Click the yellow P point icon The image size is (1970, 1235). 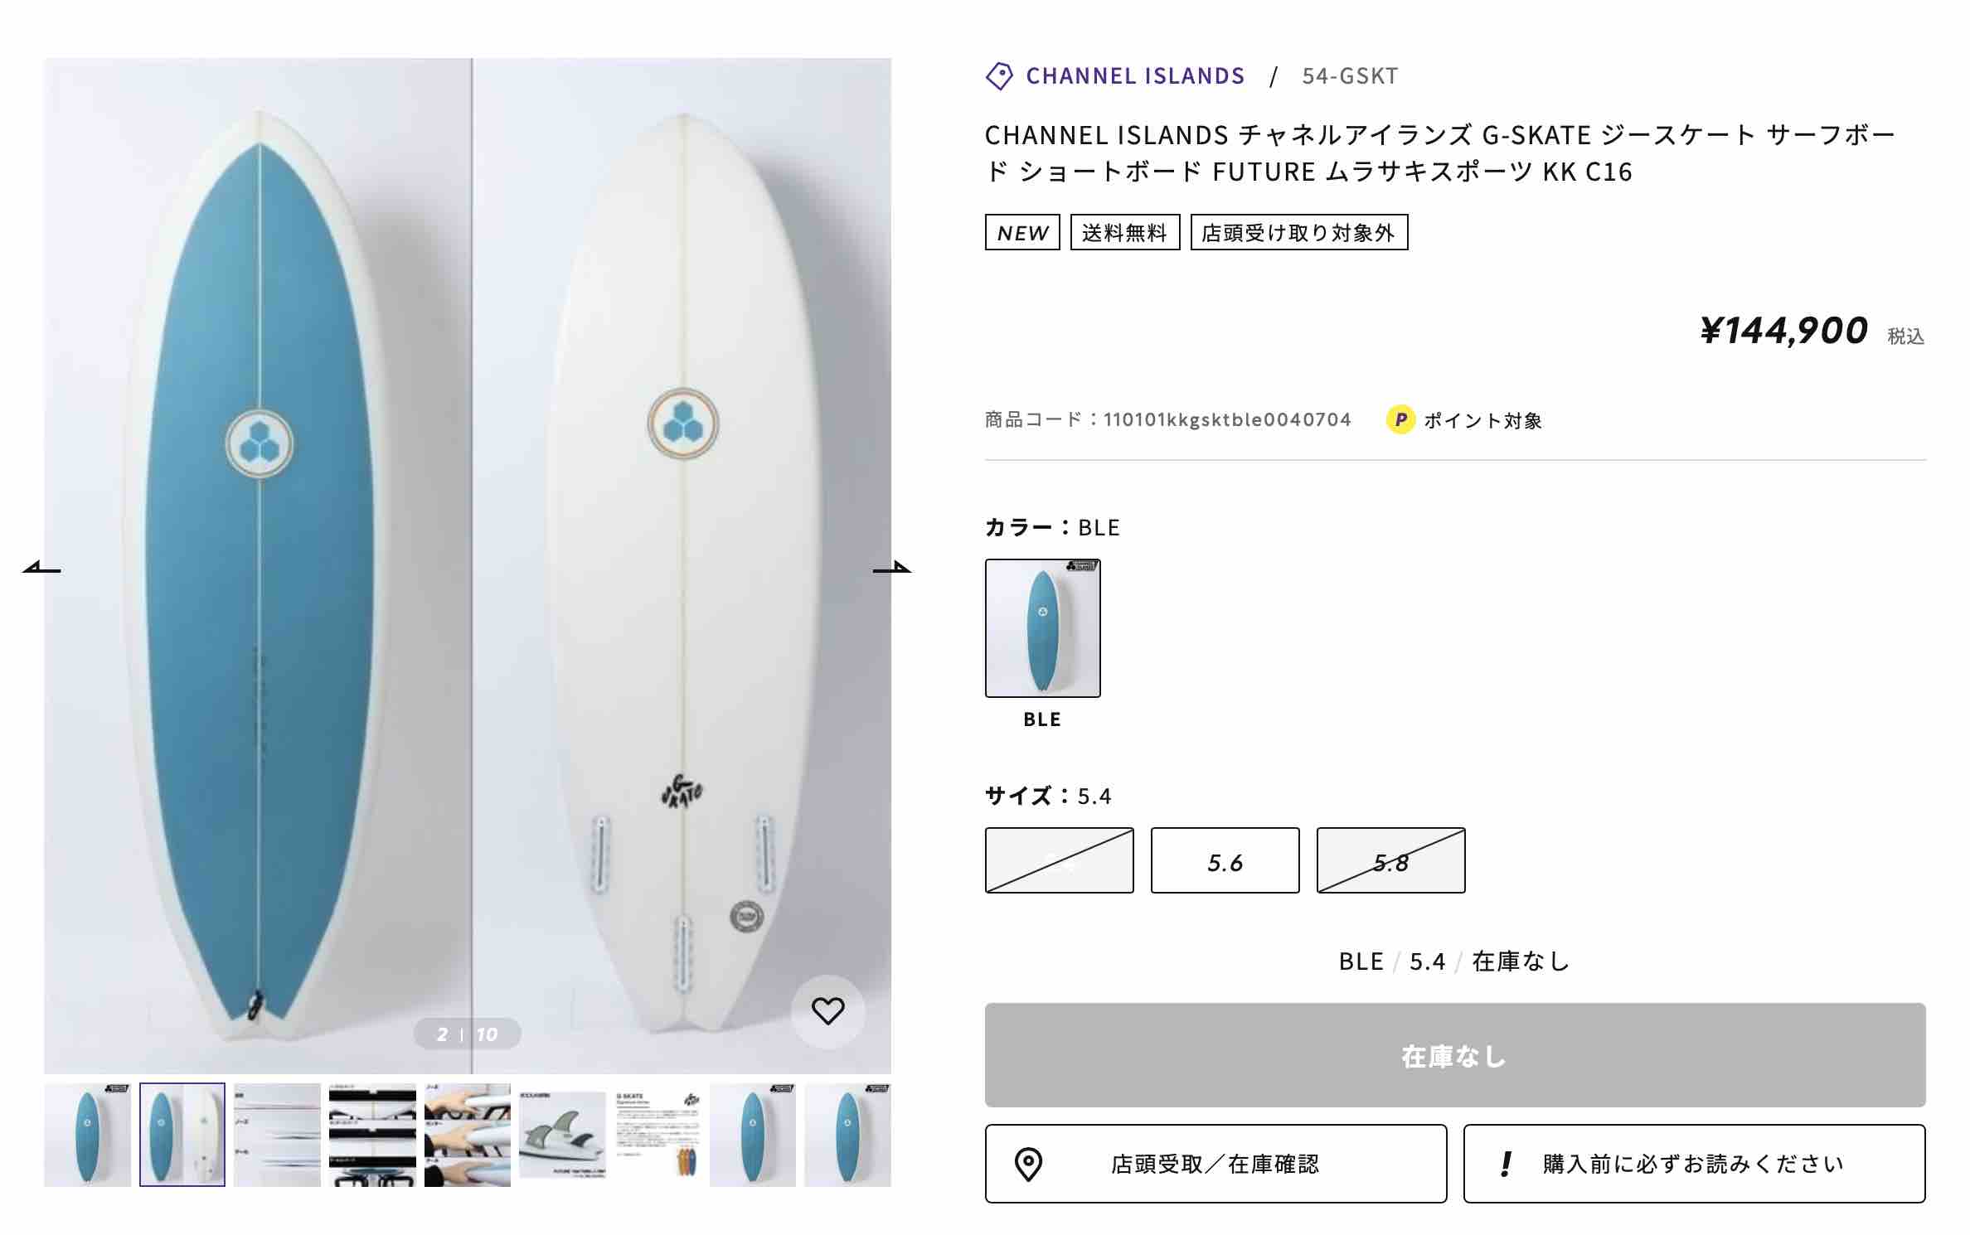(1400, 419)
